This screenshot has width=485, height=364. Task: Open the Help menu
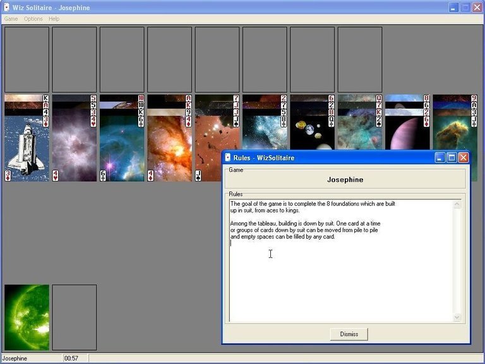54,19
